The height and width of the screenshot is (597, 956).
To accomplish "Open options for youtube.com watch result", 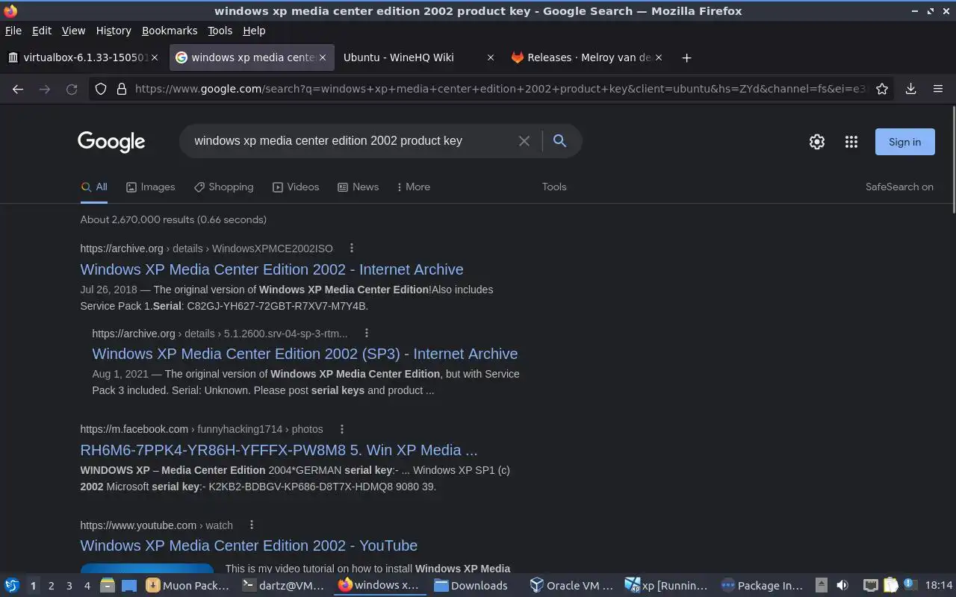I will pyautogui.click(x=252, y=525).
